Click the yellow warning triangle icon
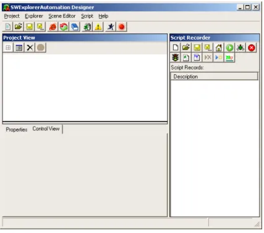The image size is (264, 233). (98, 27)
